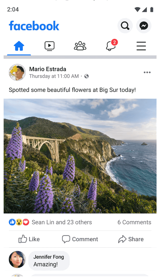Tap the notifications bell icon
This screenshot has width=168, height=277.
pyautogui.click(x=111, y=46)
